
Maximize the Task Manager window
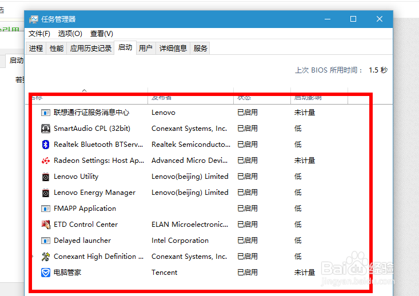click(353, 19)
